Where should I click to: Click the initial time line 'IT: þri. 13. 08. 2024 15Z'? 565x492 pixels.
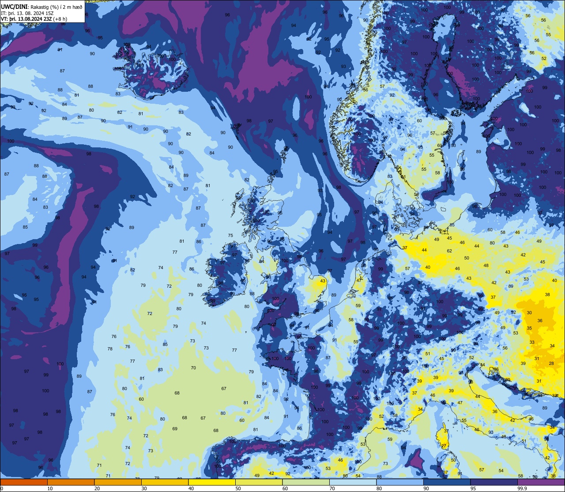pos(27,13)
